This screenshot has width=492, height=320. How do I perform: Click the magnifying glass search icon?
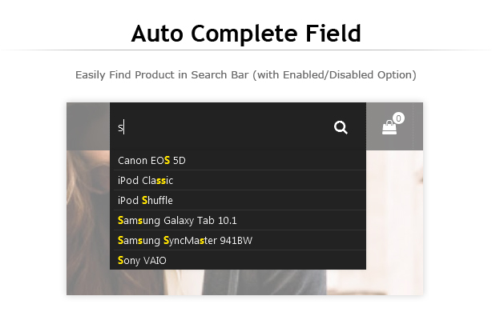[341, 127]
